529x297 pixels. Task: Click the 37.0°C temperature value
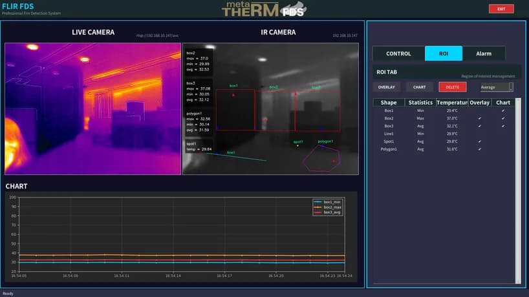(452, 118)
